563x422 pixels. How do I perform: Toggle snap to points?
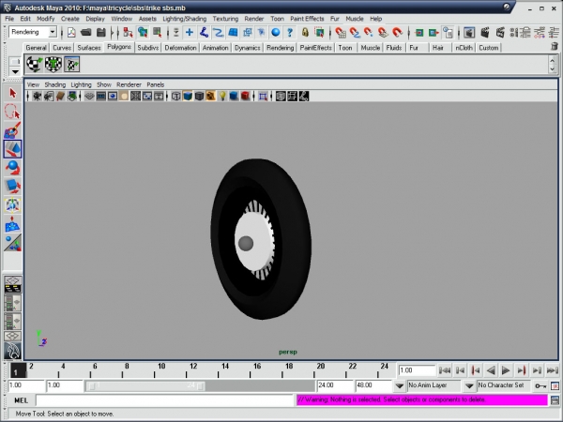pos(369,33)
